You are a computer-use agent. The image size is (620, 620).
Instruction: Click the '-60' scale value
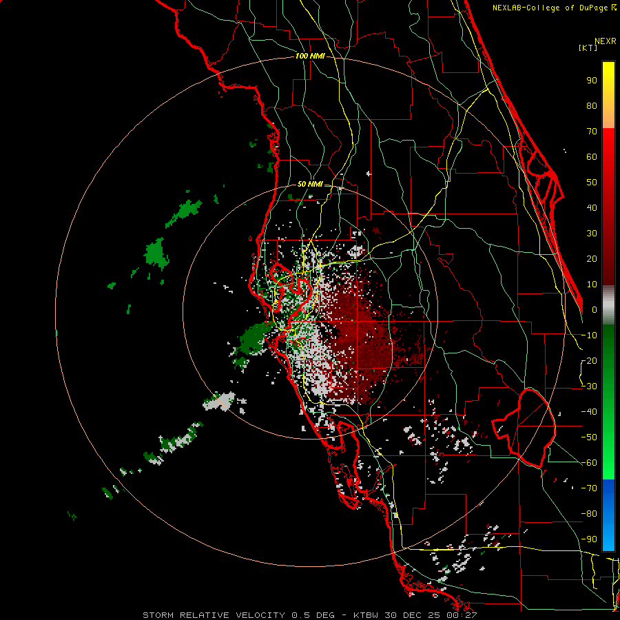589,463
